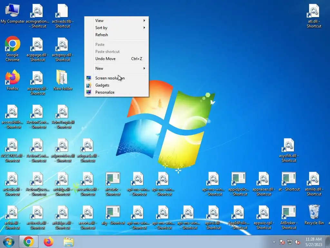Expand the Sort by submenu
The height and width of the screenshot is (248, 330).
pyautogui.click(x=117, y=28)
